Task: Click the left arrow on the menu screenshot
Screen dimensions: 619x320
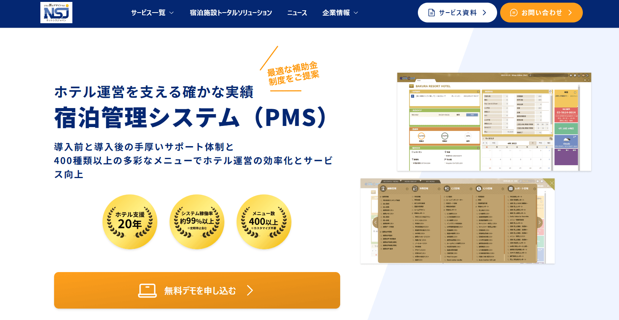Action: click(375, 222)
